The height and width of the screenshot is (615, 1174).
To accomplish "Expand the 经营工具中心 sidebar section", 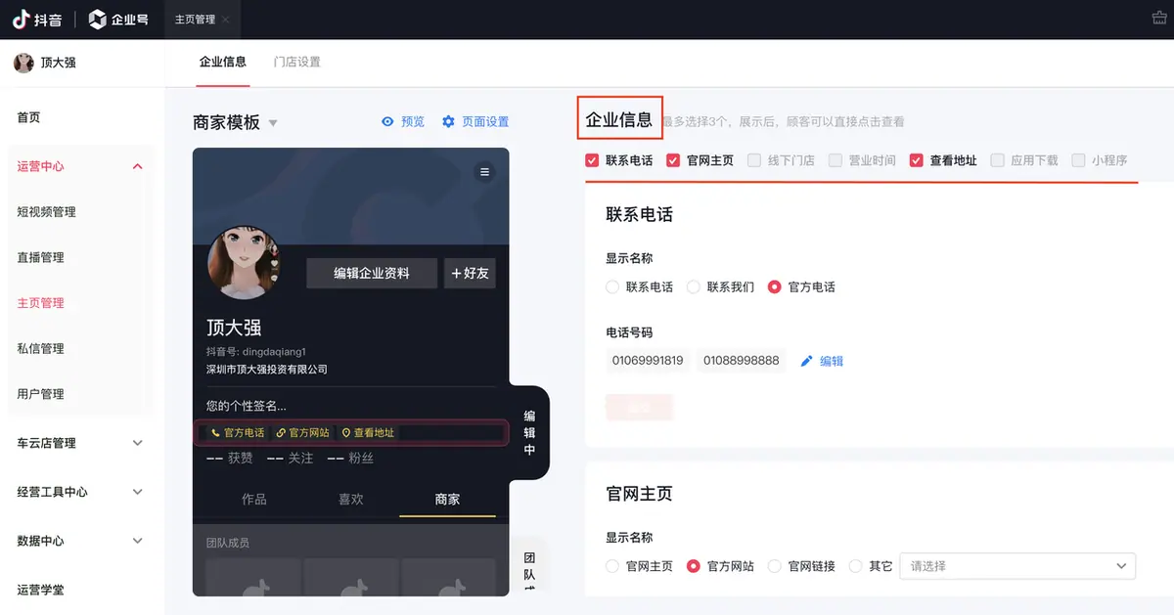I will click(137, 492).
